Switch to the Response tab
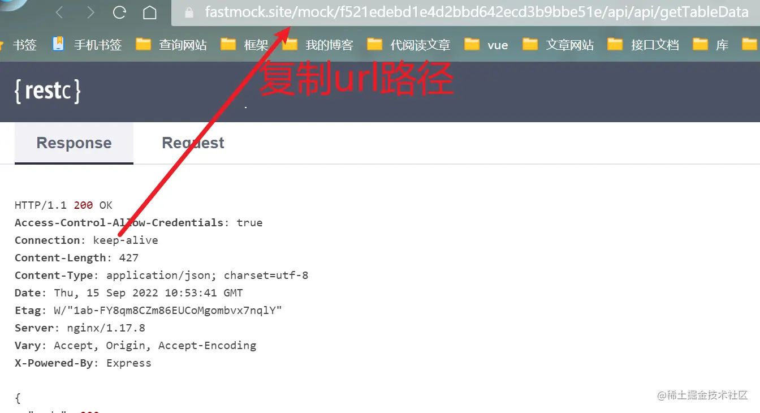This screenshot has width=760, height=413. pos(74,143)
